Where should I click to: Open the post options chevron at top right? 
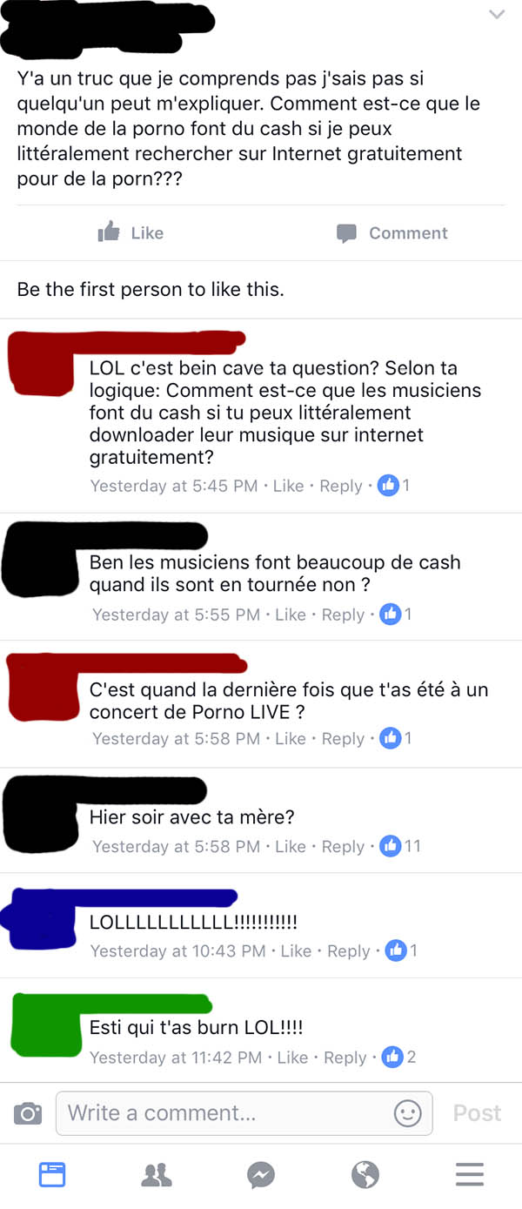(497, 15)
